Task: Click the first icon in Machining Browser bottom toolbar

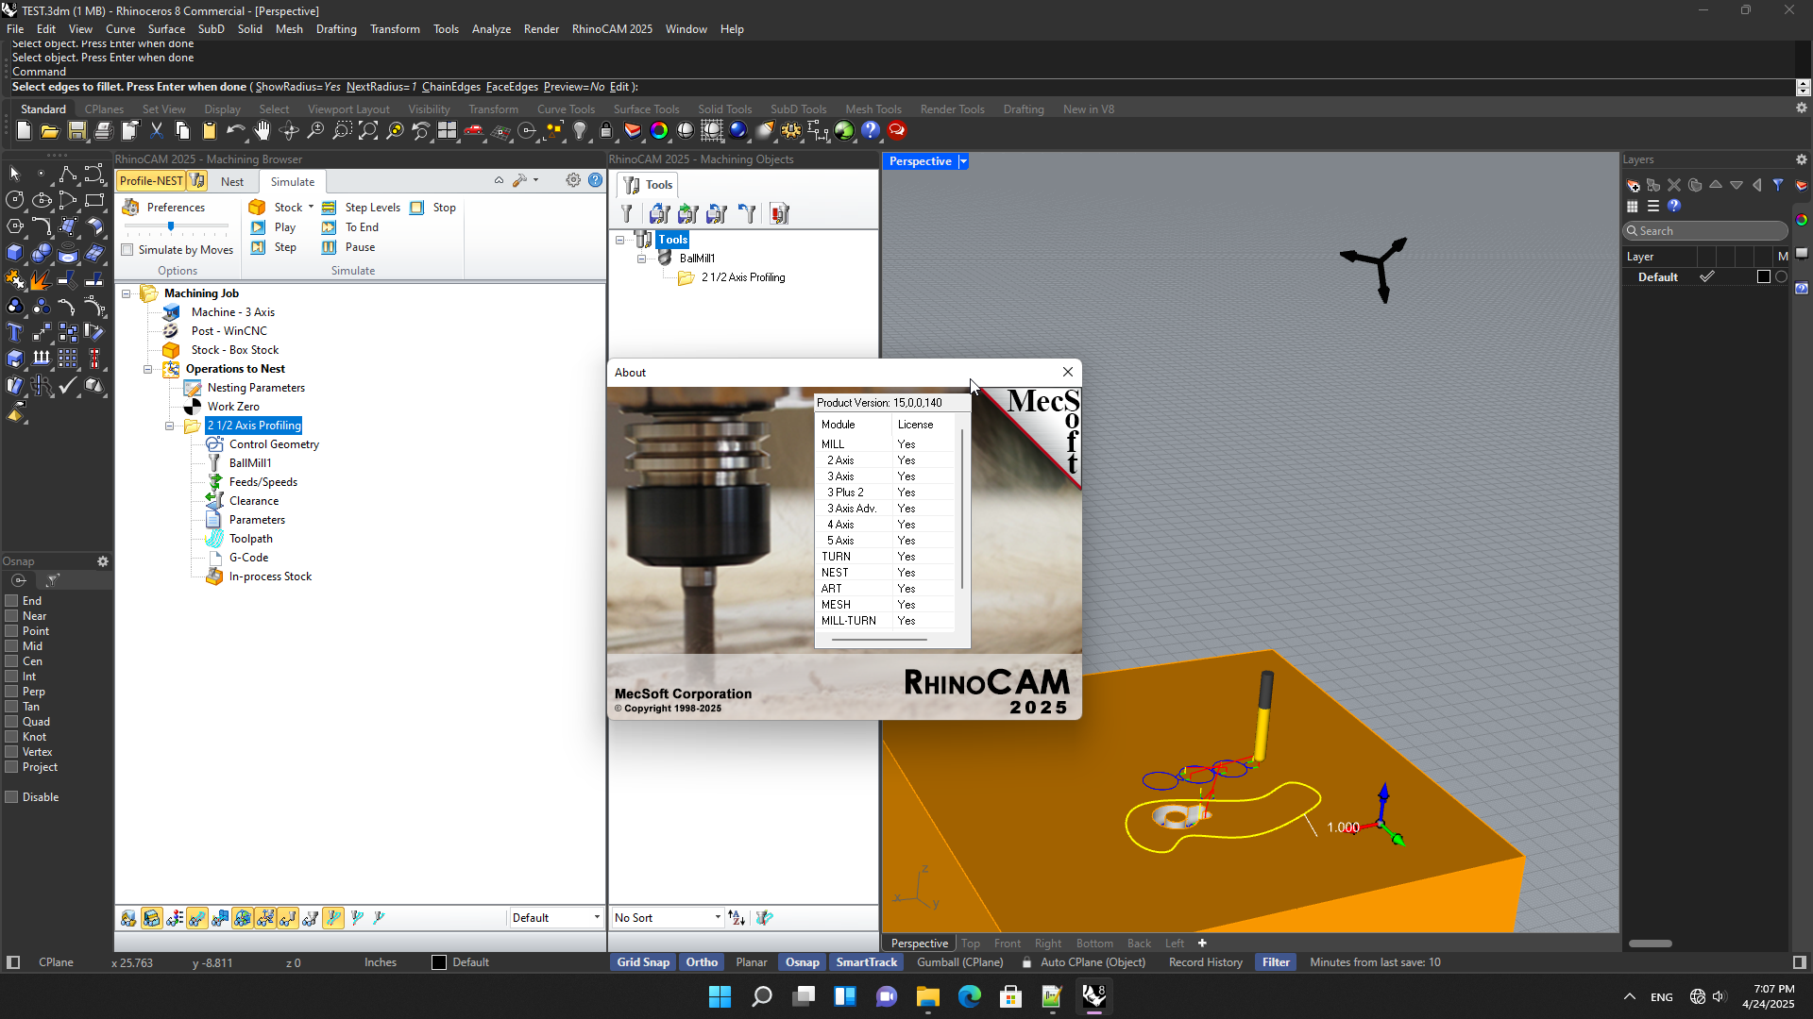Action: tap(128, 918)
